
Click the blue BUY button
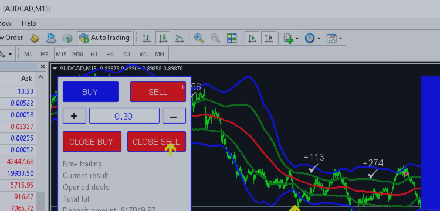(90, 92)
